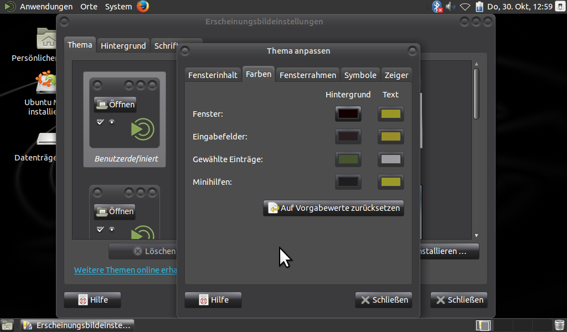Click the theme list scrollbar handle

pyautogui.click(x=476, y=94)
